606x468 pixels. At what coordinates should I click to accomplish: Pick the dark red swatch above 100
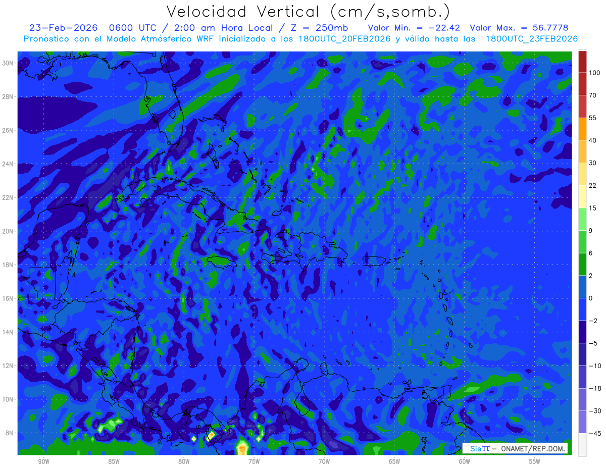[x=582, y=62]
